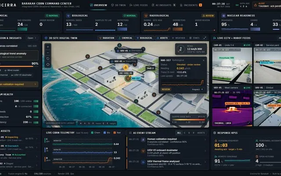Click the yellow warning marker on the map

tap(126, 67)
